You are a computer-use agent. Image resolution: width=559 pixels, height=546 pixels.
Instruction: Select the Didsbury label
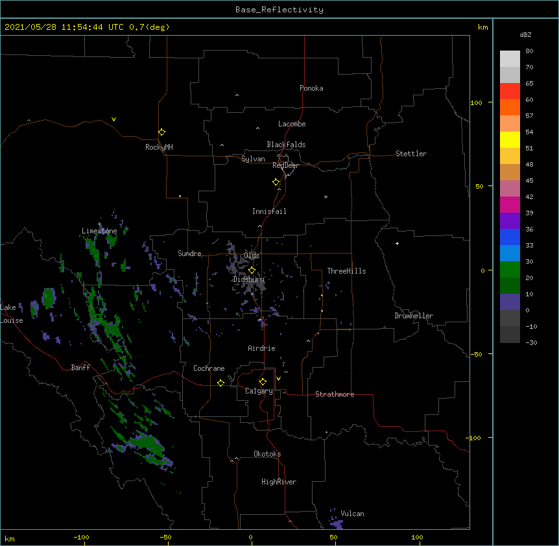point(249,279)
